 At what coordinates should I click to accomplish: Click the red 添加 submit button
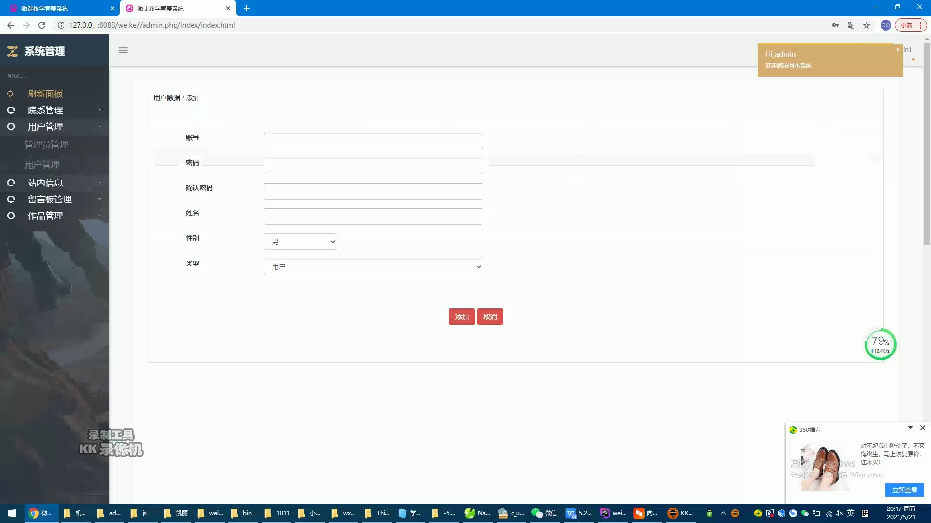click(462, 317)
